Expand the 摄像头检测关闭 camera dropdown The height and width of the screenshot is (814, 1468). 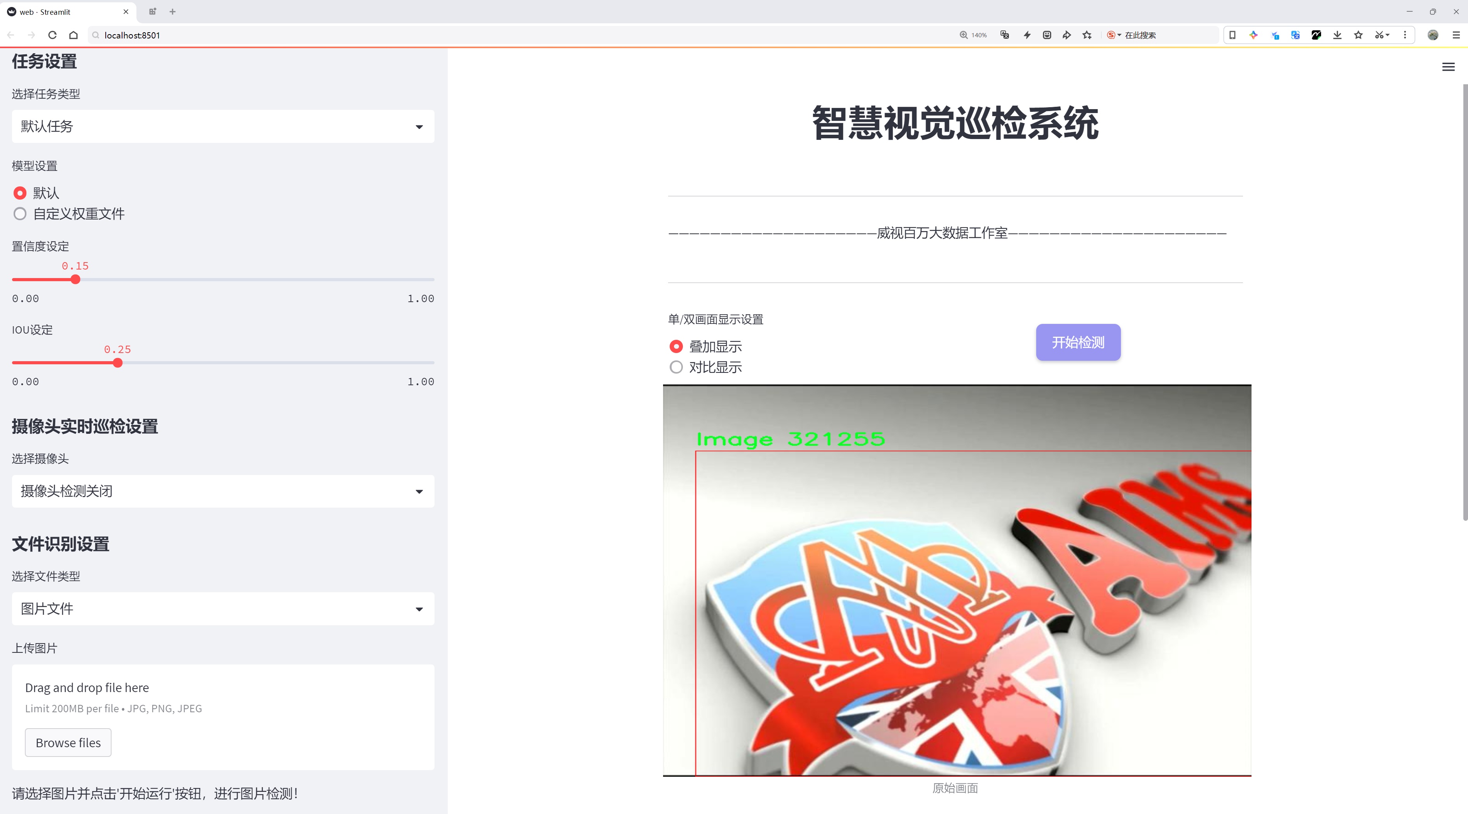pyautogui.click(x=223, y=491)
